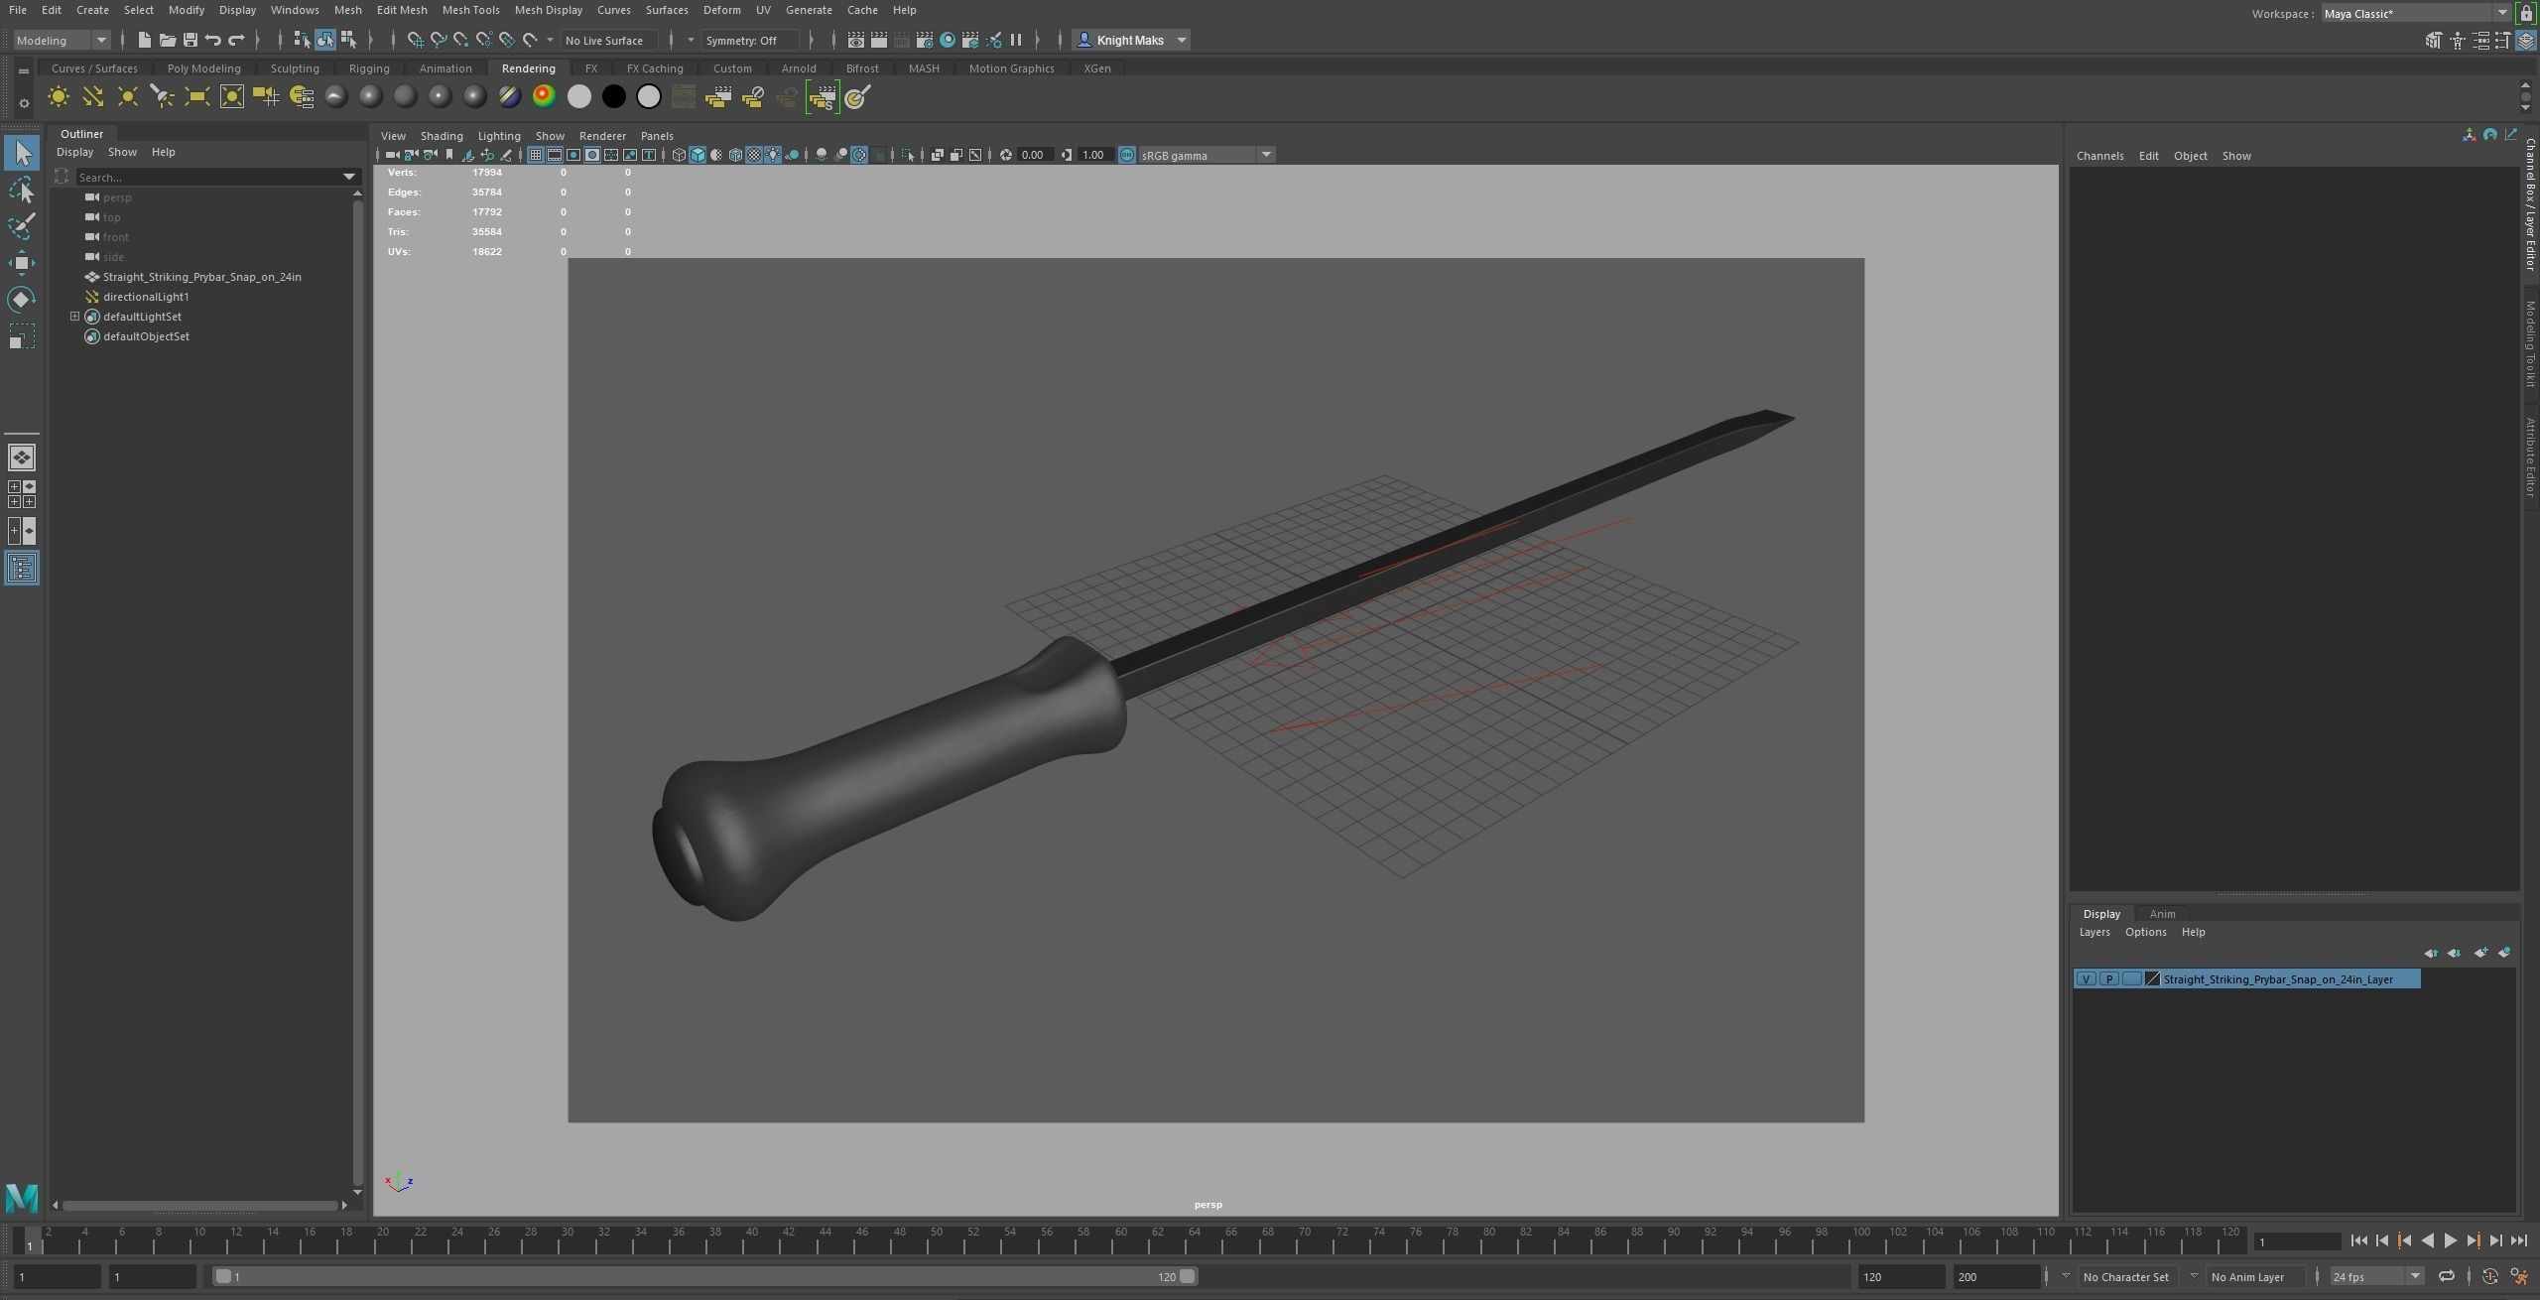This screenshot has width=2540, height=1300.
Task: Click the spot light shelf icon
Action: click(x=162, y=96)
